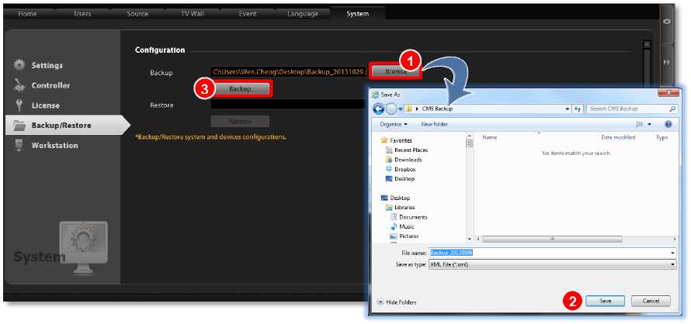Select the Controller joystick icon
Image resolution: width=691 pixels, height=324 pixels.
[19, 85]
